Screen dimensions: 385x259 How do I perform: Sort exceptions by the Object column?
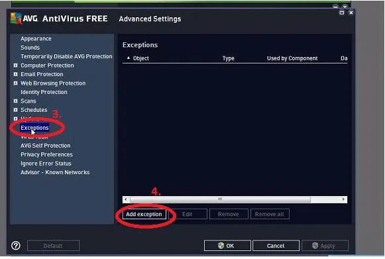pos(141,58)
